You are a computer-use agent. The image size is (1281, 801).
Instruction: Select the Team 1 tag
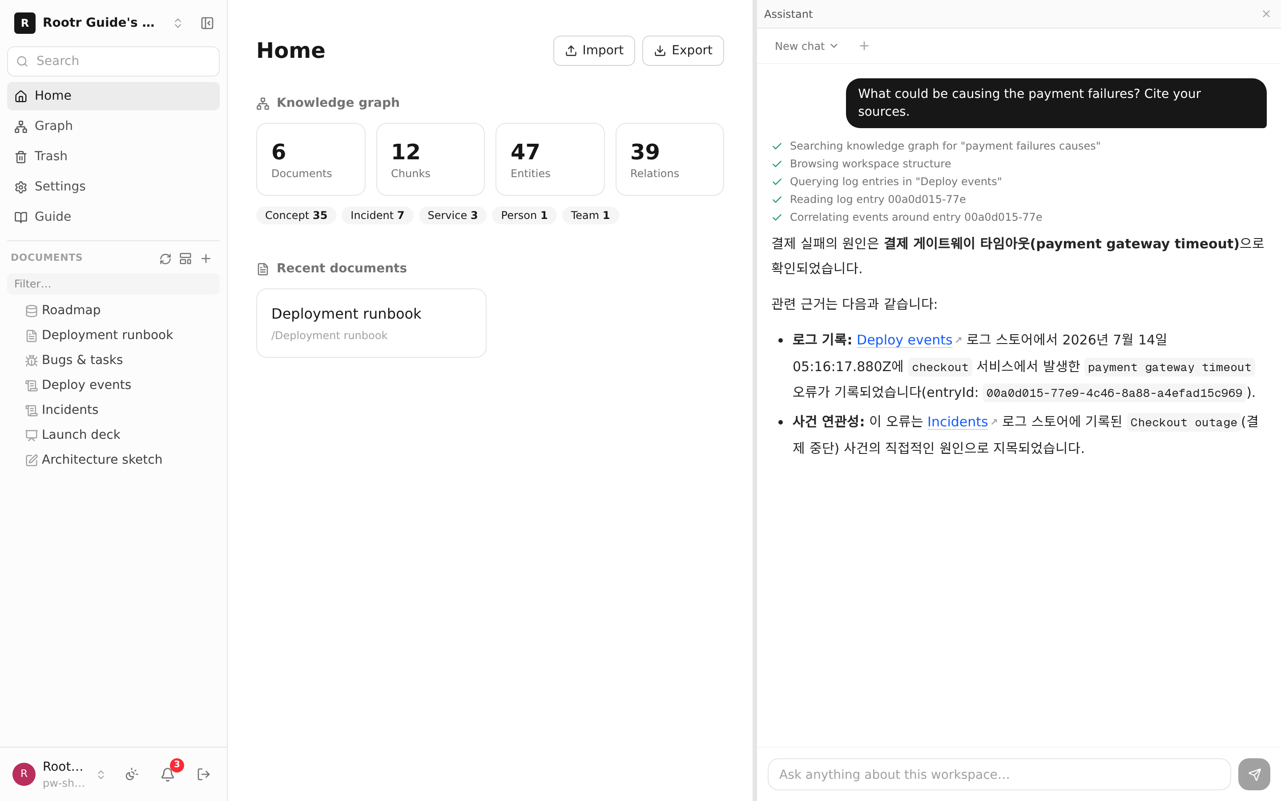pyautogui.click(x=590, y=216)
